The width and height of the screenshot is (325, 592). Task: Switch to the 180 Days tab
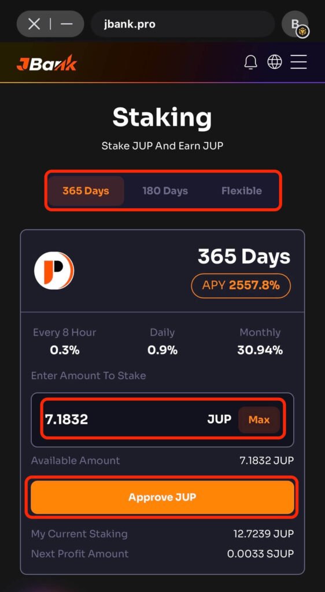pyautogui.click(x=165, y=191)
